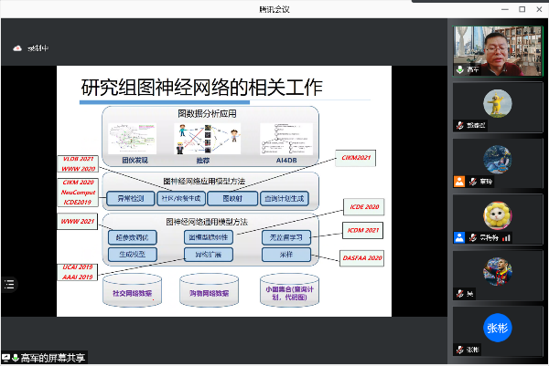Click the 社交网络数据 cylinder
The width and height of the screenshot is (549, 366).
(132, 290)
